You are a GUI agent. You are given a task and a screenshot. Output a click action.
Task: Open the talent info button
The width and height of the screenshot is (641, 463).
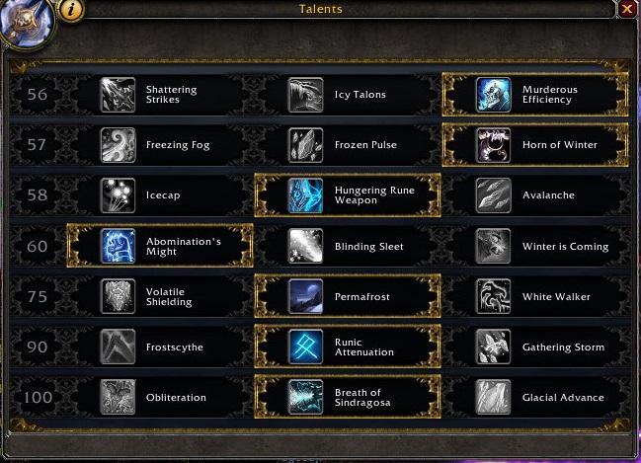[x=71, y=9]
